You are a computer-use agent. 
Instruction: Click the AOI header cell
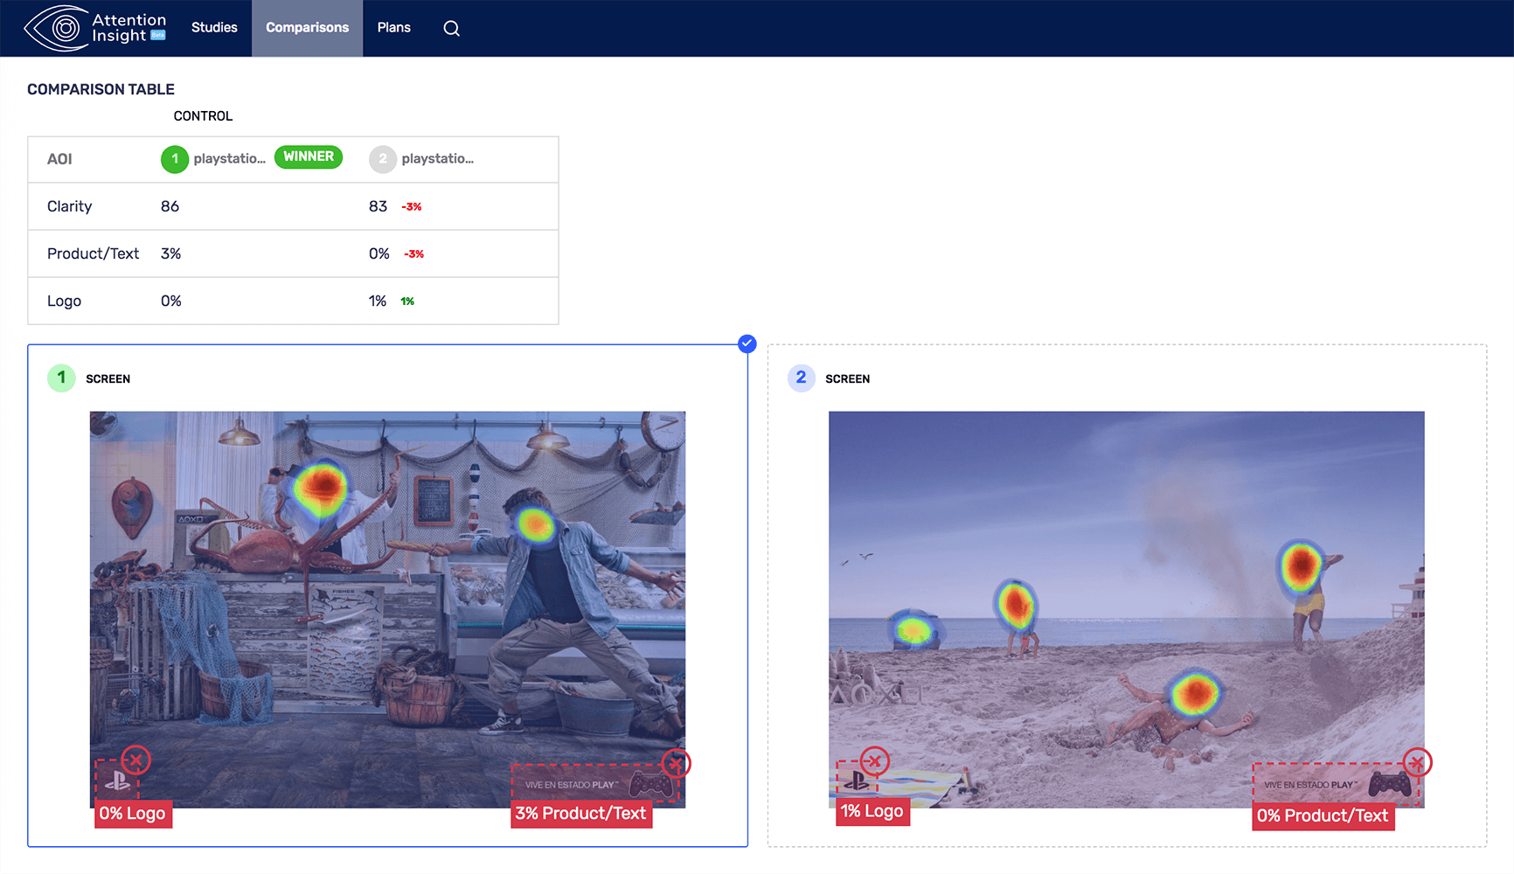[59, 159]
